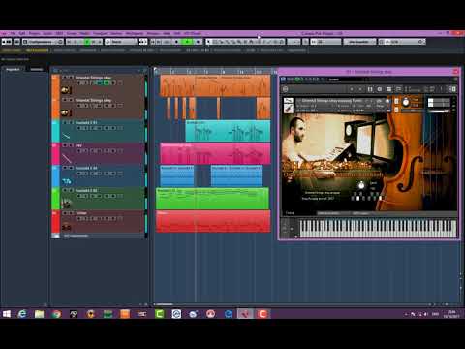
Task: Click the Record button next to Play
Action: (x=198, y=42)
